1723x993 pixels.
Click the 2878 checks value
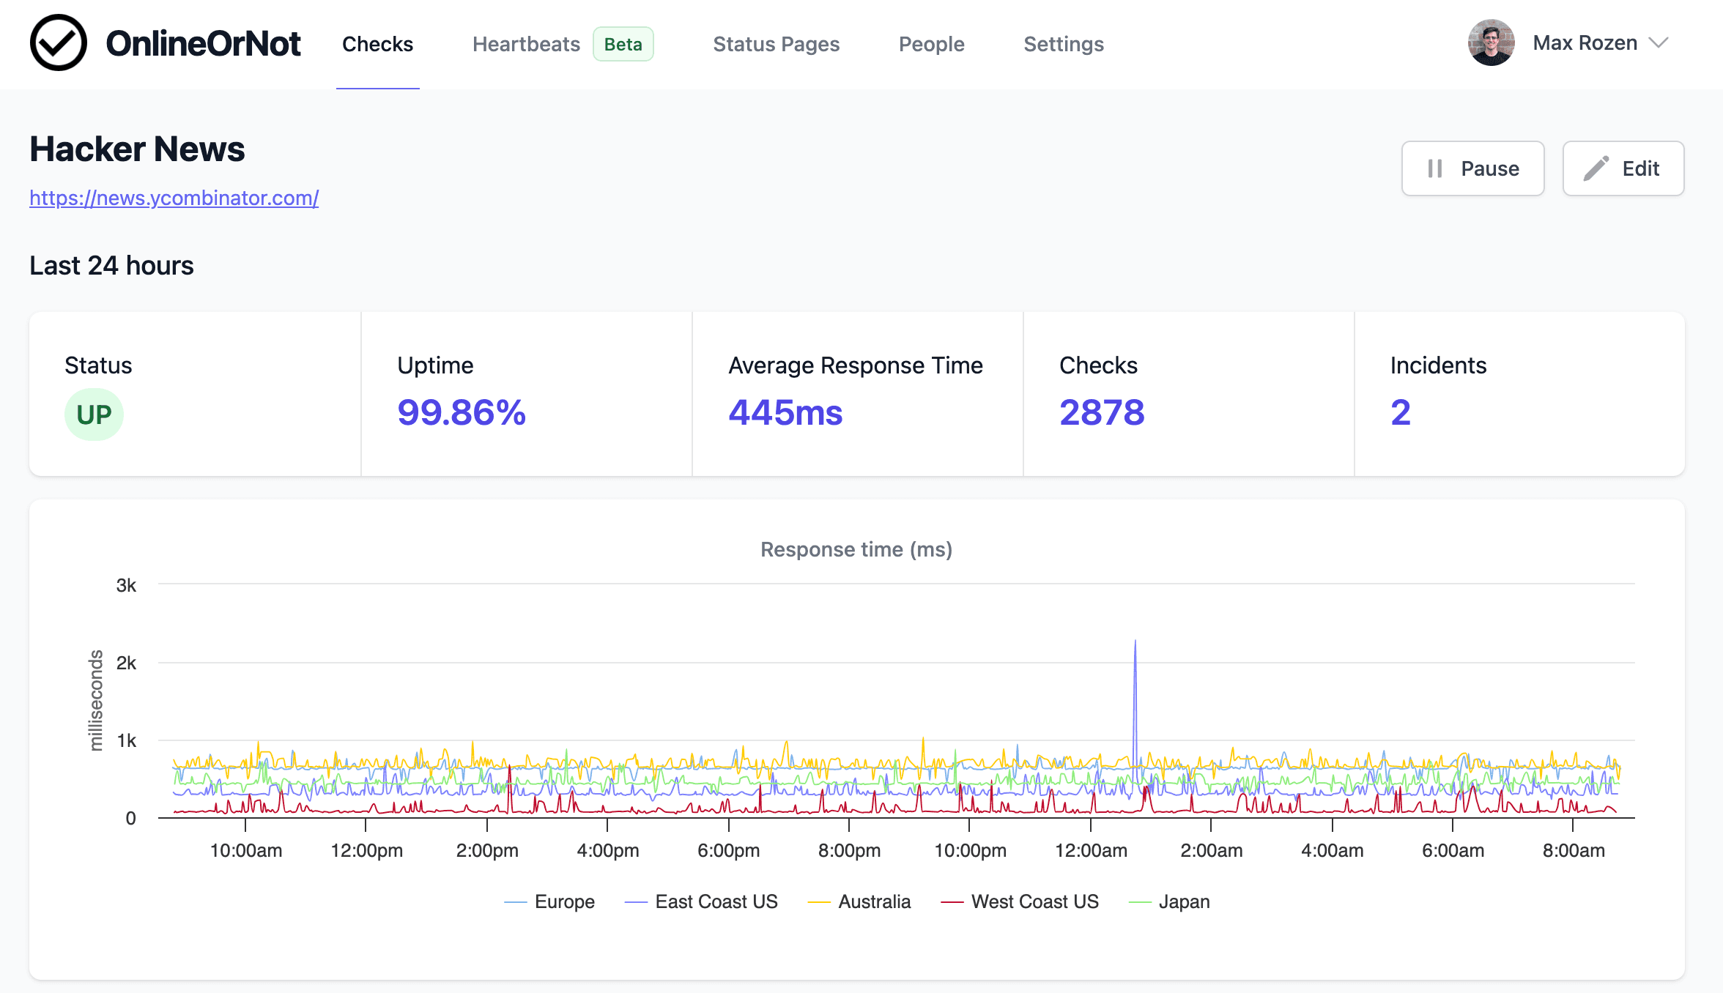1102,412
